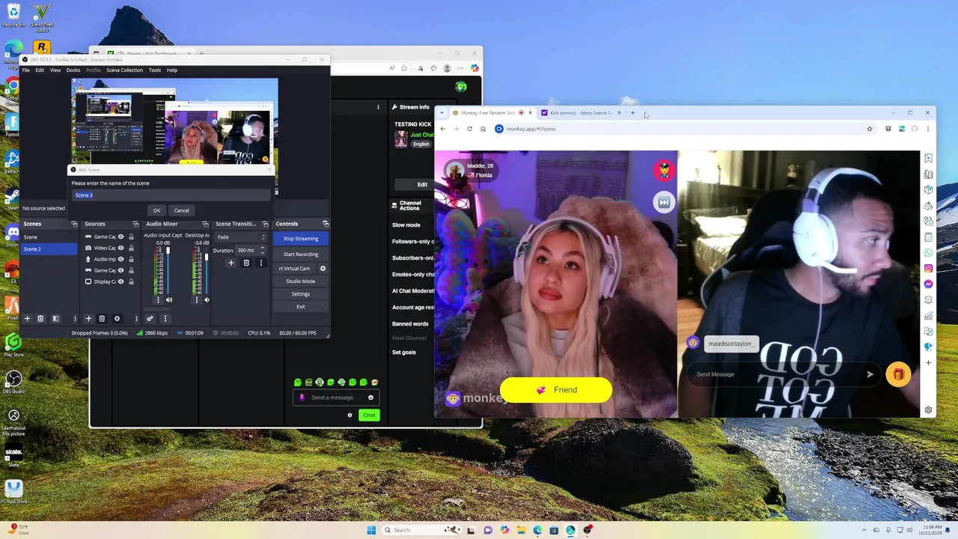
Task: Expand tab search chevron in Monkey browser
Action: (x=442, y=113)
